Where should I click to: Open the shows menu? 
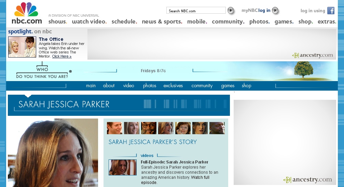58,22
